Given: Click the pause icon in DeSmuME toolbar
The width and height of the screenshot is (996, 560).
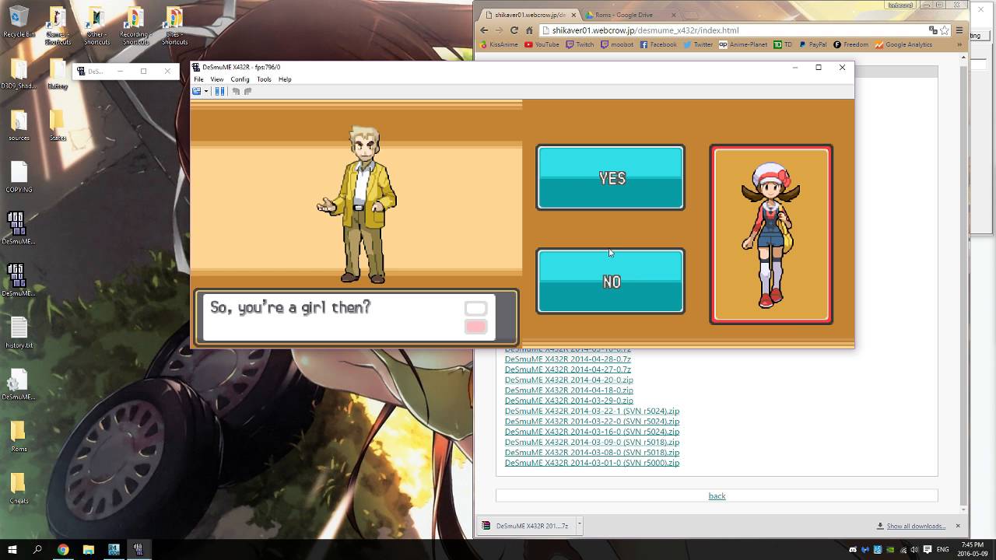Looking at the screenshot, I should (x=219, y=91).
